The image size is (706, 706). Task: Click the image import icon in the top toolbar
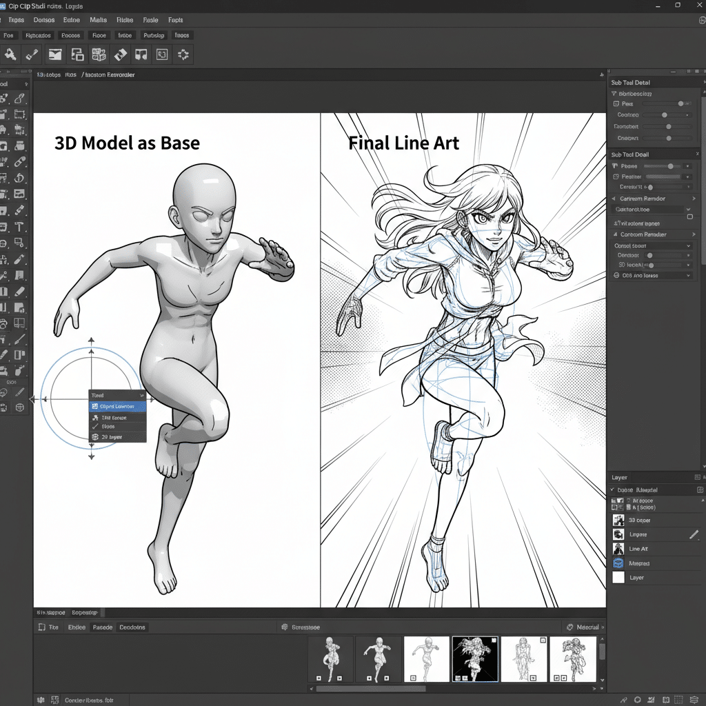54,54
